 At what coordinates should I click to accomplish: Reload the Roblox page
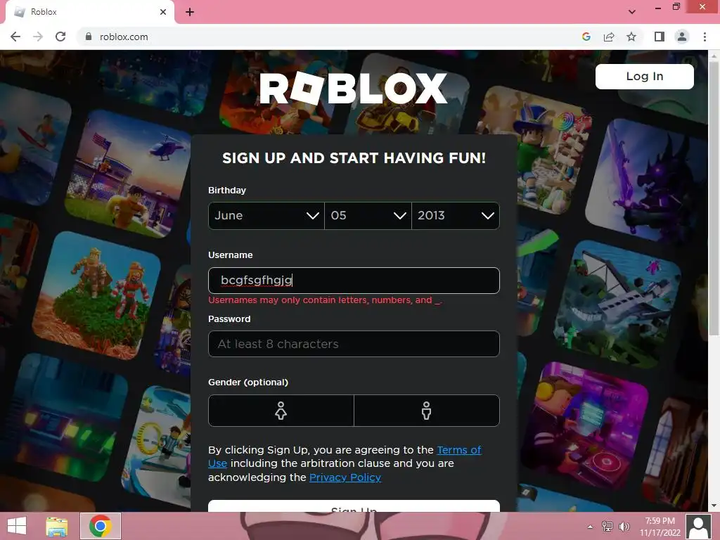(60, 37)
